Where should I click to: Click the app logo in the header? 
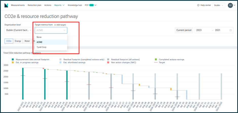coord(6,5)
